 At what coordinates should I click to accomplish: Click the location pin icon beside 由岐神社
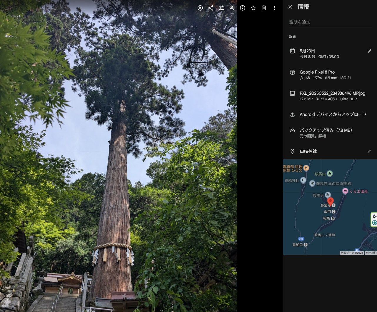[x=292, y=151]
